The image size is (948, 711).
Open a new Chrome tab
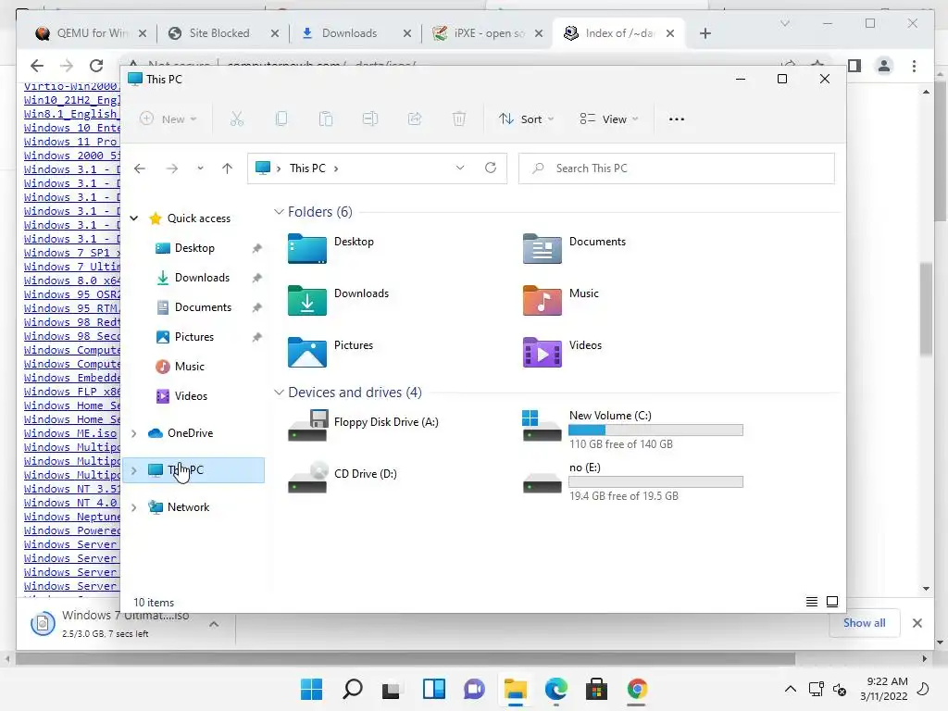(705, 33)
